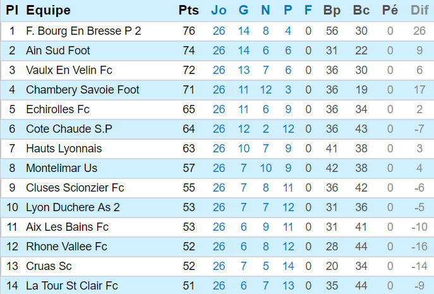
Task: Click the Pé penalties column header
Action: click(x=390, y=10)
